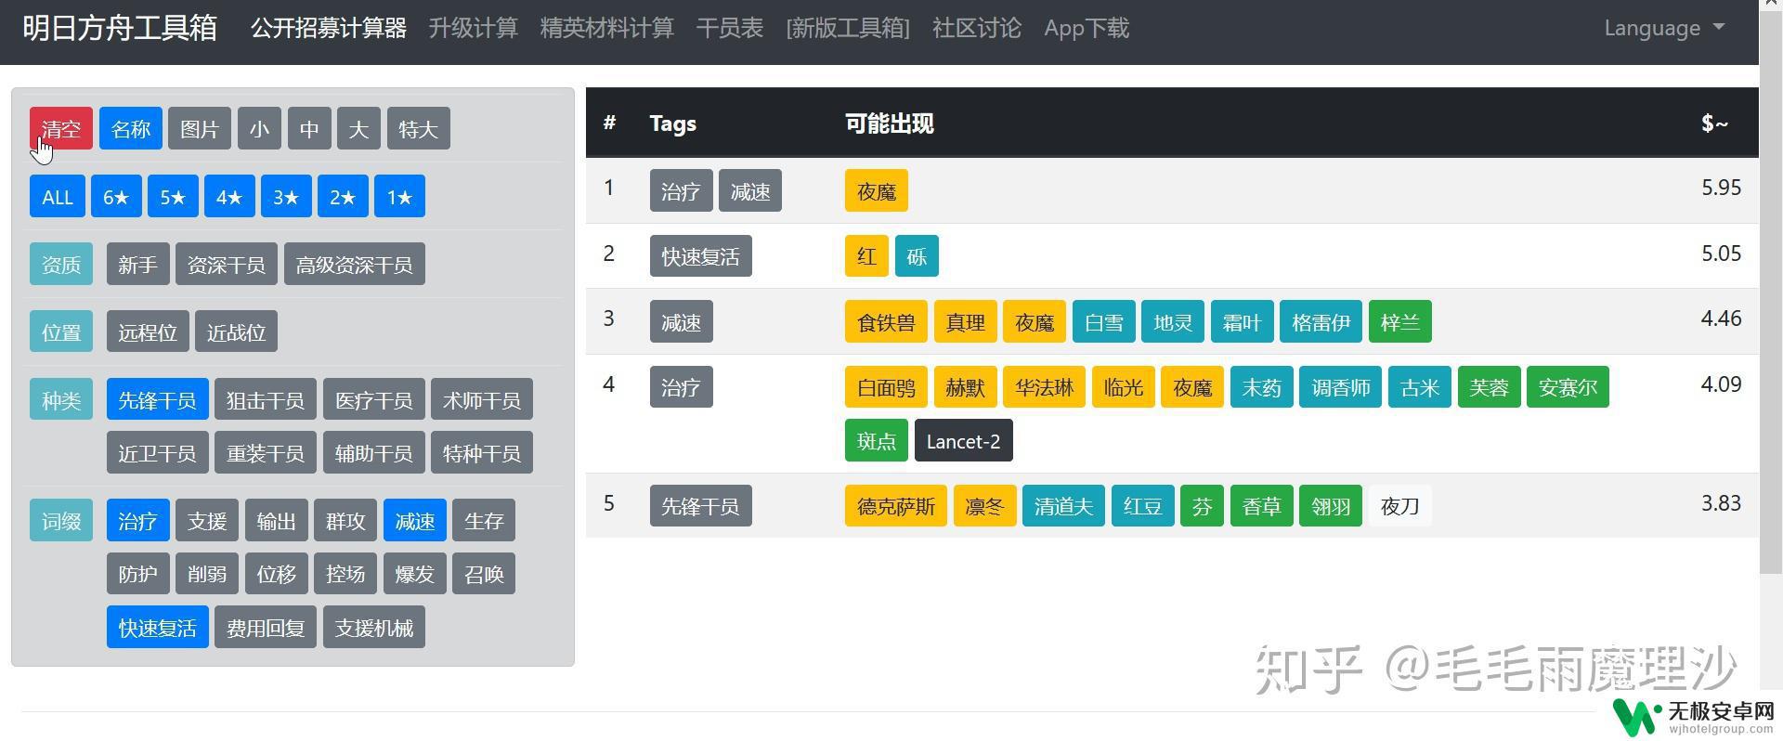Select the 支援机械 affix tag
The height and width of the screenshot is (741, 1783).
[x=374, y=627]
